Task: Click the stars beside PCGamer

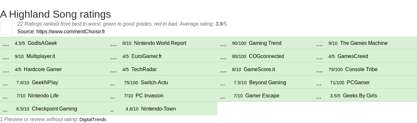Action: (x=319, y=83)
